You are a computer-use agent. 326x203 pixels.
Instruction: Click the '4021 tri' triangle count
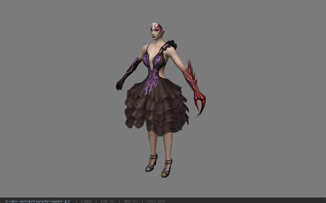coord(131,201)
